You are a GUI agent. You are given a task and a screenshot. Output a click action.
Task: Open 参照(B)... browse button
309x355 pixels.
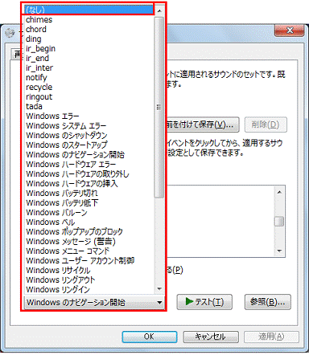pos(268,302)
